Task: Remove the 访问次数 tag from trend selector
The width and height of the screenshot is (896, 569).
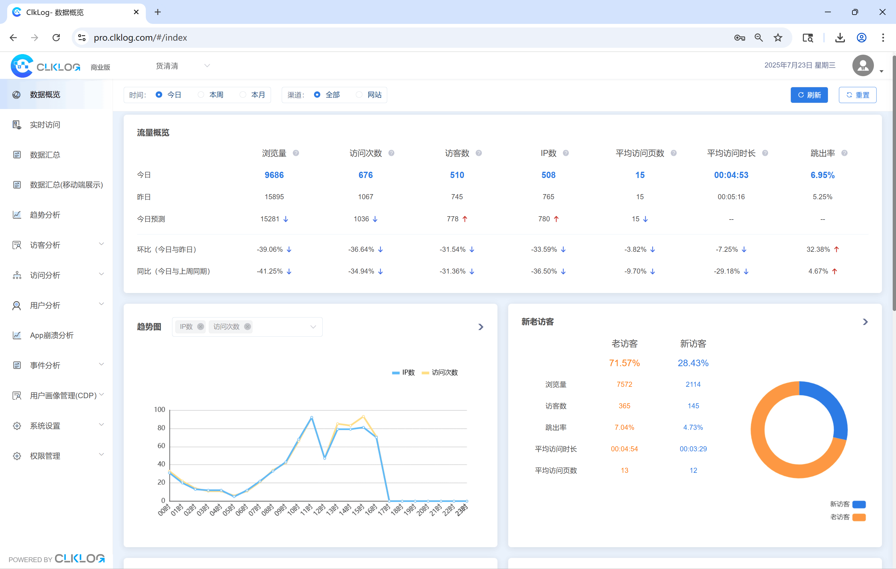Action: [247, 326]
